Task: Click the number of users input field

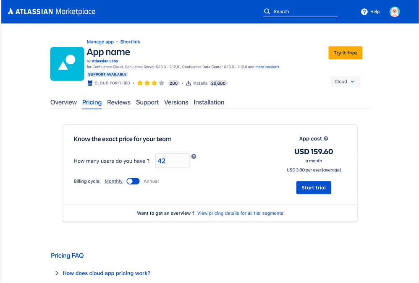Action: [x=172, y=161]
